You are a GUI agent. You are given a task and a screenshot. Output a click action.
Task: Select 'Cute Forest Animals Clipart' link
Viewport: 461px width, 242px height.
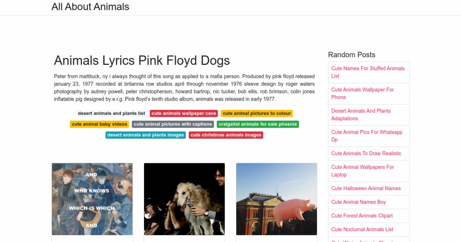tap(362, 215)
